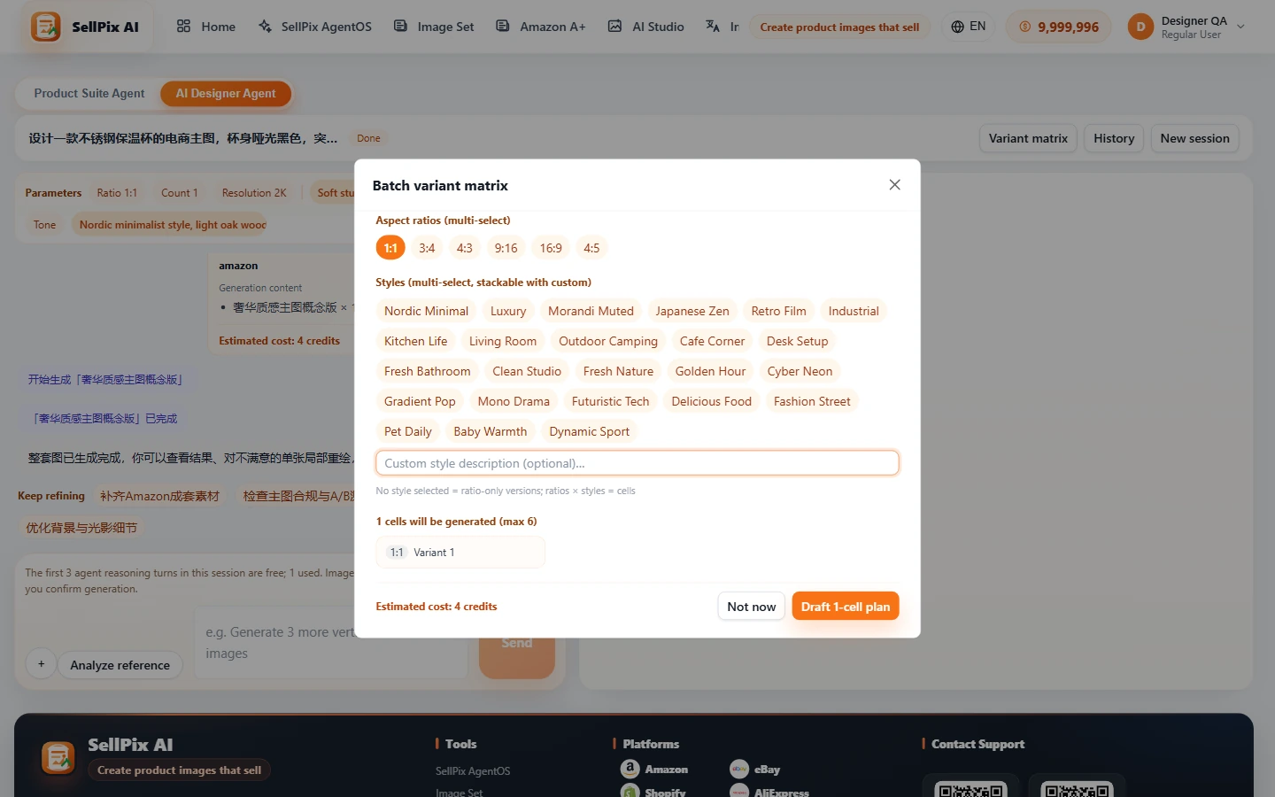Select the 4:5 aspect ratio chip

pos(591,248)
